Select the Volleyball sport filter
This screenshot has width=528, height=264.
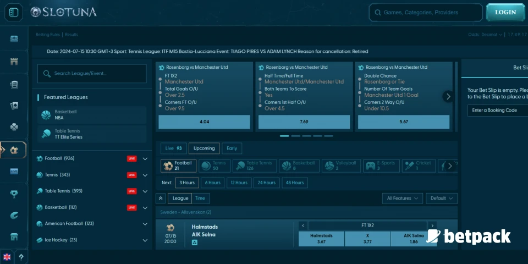[338, 166]
